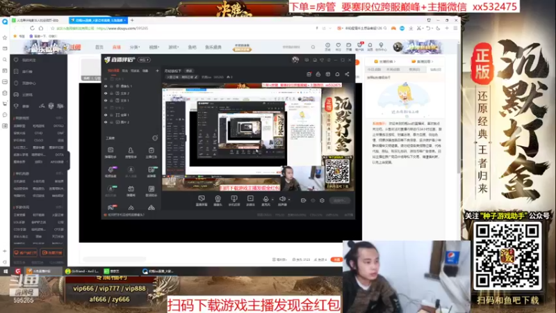
Task: Expand the browser screenshot scissors dropdown
Action: [423, 29]
